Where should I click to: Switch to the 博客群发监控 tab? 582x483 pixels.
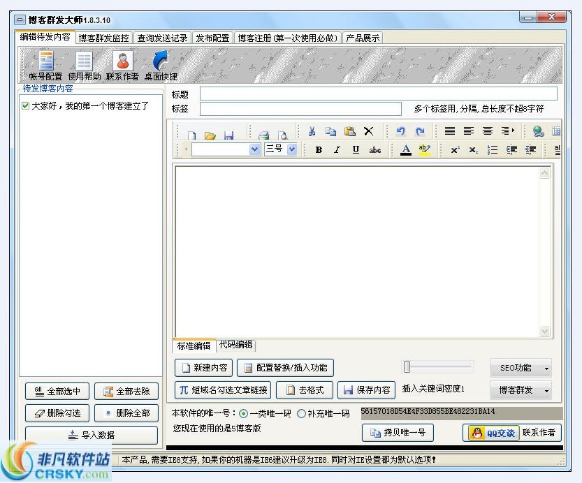(103, 38)
